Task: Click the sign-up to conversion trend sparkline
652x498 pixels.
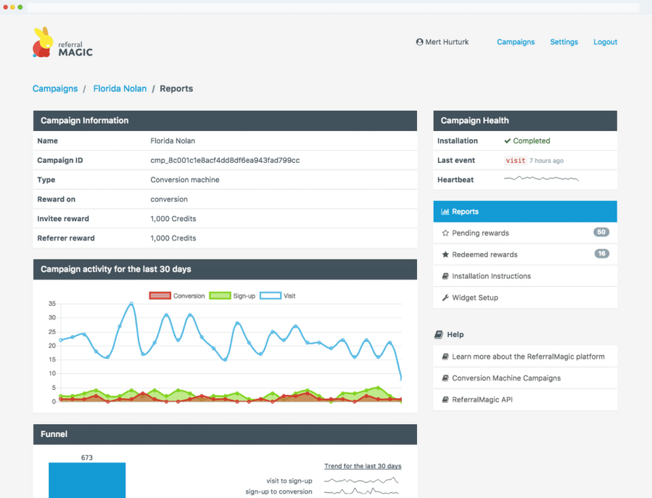Action: (361, 491)
